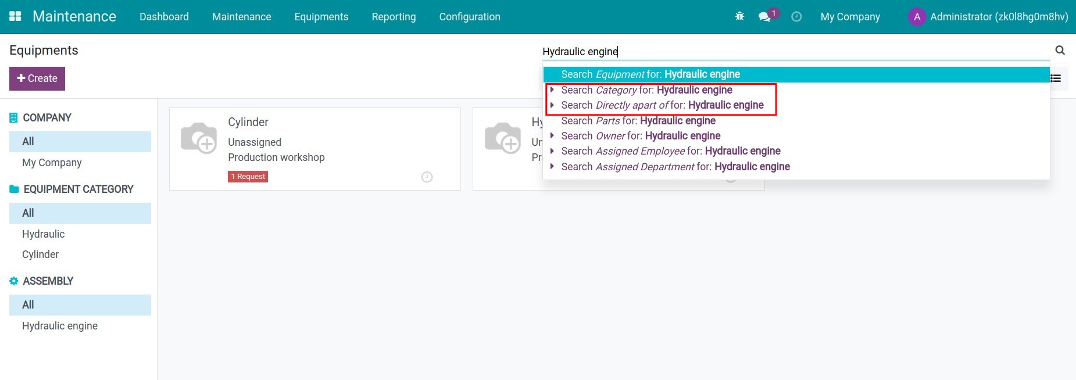Screen dimensions: 1076x380
Task: Choose Search Assigned Department suggestion
Action: (x=796, y=167)
